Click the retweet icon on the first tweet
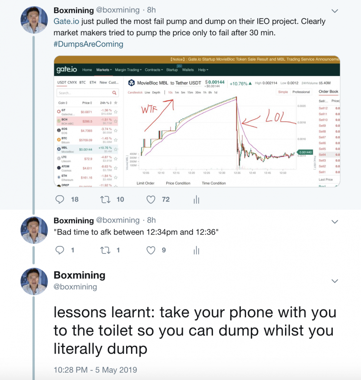This screenshot has height=380, width=361. point(105,199)
